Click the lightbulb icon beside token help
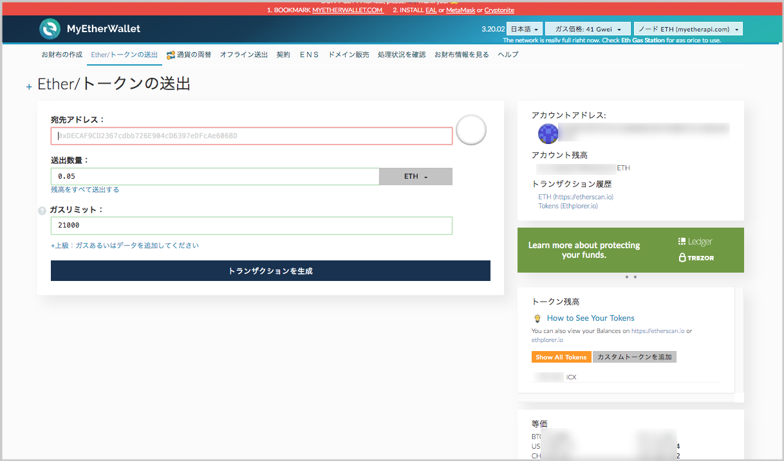Image resolution: width=784 pixels, height=461 pixels. click(537, 318)
